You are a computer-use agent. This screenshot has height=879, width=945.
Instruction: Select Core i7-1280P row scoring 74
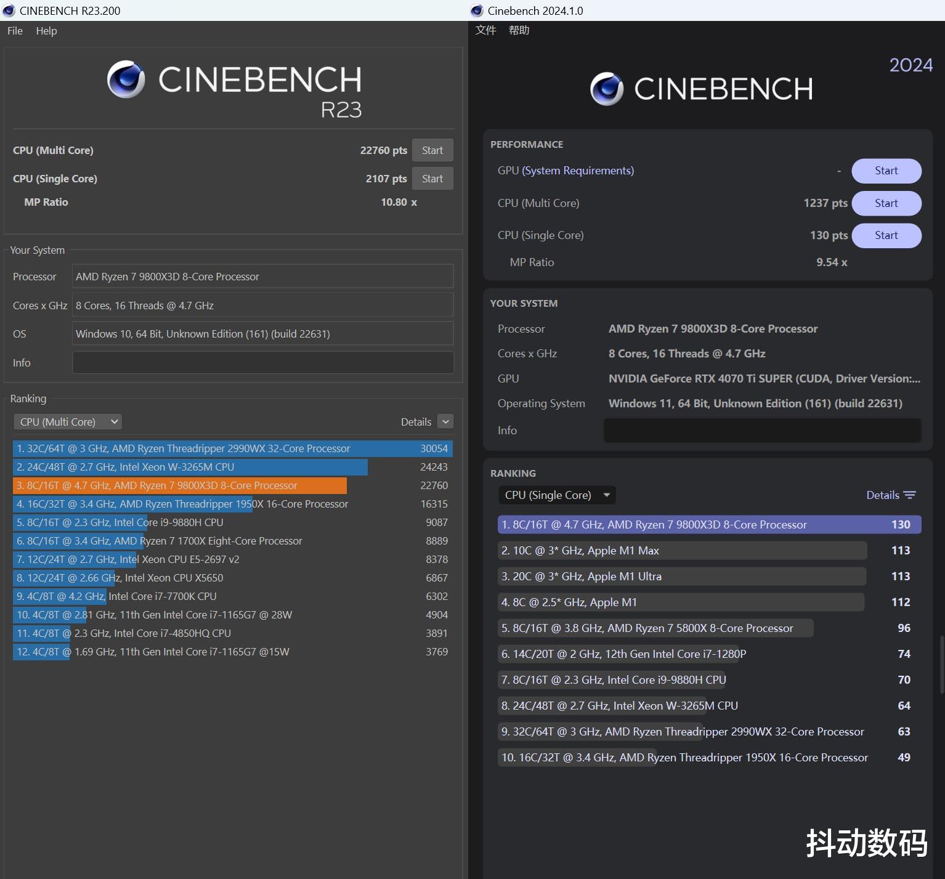[x=710, y=654]
